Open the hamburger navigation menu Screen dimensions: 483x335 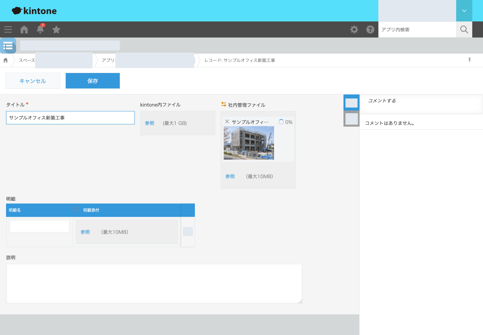pos(8,29)
